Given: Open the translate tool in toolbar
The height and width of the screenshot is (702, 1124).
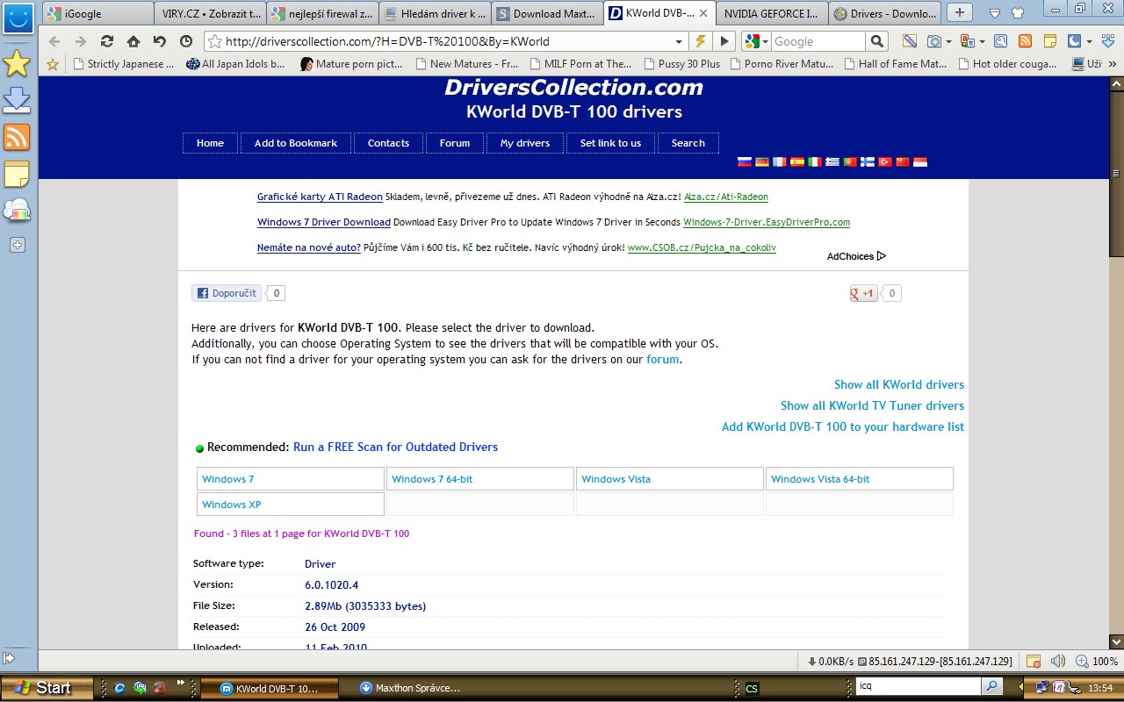Looking at the screenshot, I should click(x=968, y=41).
